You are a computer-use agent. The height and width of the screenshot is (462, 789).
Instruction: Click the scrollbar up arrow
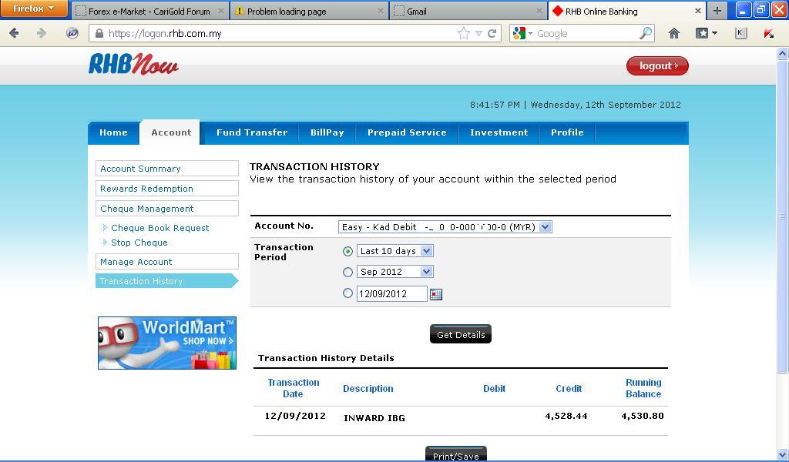pyautogui.click(x=783, y=53)
